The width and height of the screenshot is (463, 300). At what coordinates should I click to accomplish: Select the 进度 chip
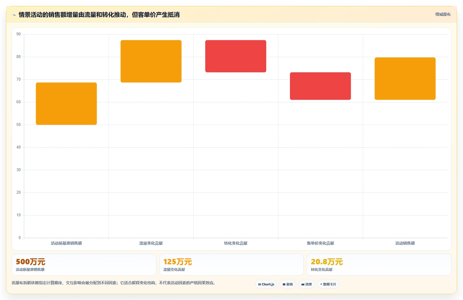point(306,284)
